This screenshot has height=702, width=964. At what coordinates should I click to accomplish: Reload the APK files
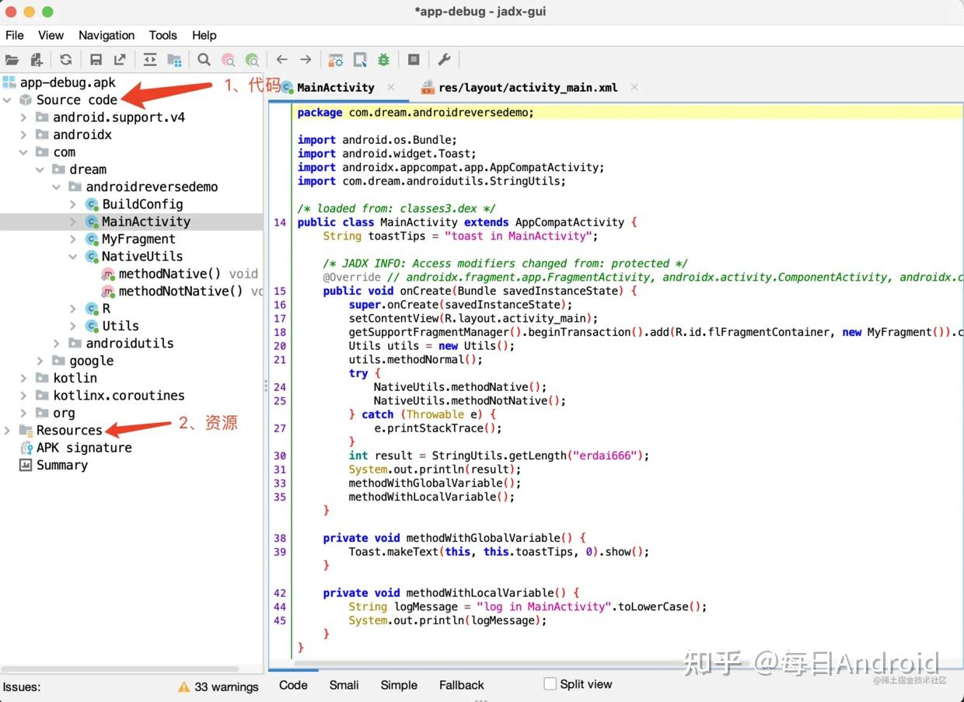(65, 59)
